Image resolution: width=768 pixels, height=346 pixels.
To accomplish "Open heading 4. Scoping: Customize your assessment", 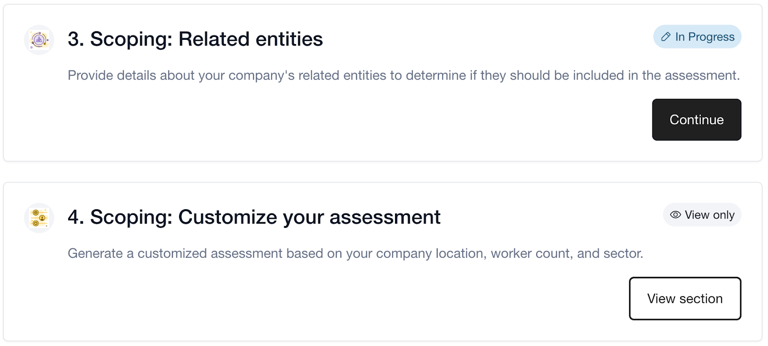I will (x=254, y=217).
